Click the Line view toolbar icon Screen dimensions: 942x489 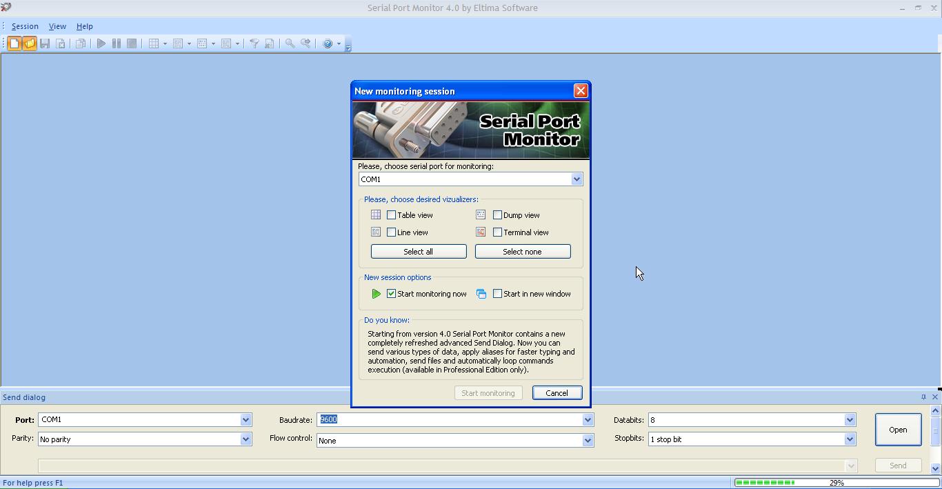pos(178,43)
